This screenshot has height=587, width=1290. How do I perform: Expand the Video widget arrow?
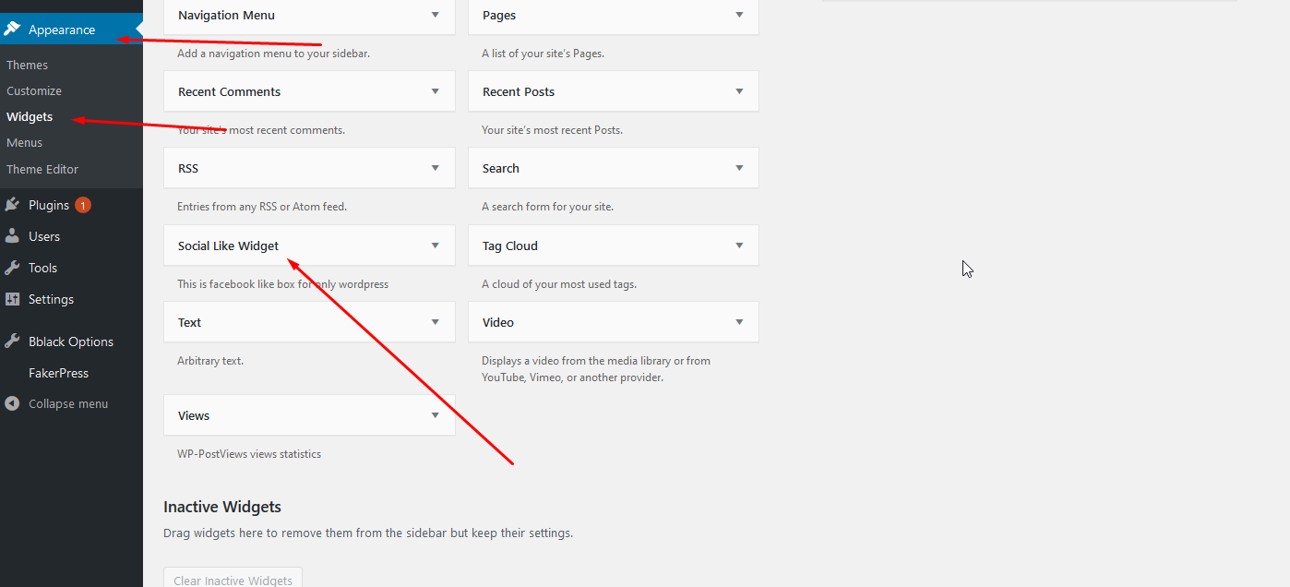[739, 322]
